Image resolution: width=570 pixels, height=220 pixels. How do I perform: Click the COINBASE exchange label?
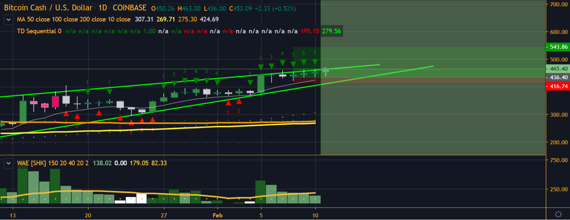(x=130, y=8)
